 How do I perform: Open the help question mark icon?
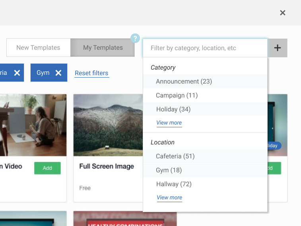pyautogui.click(x=135, y=38)
